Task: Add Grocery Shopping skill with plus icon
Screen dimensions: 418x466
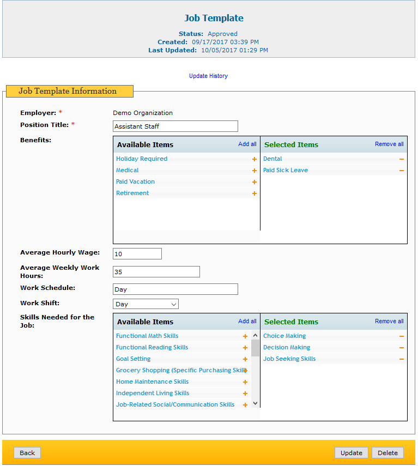Action: coord(245,371)
